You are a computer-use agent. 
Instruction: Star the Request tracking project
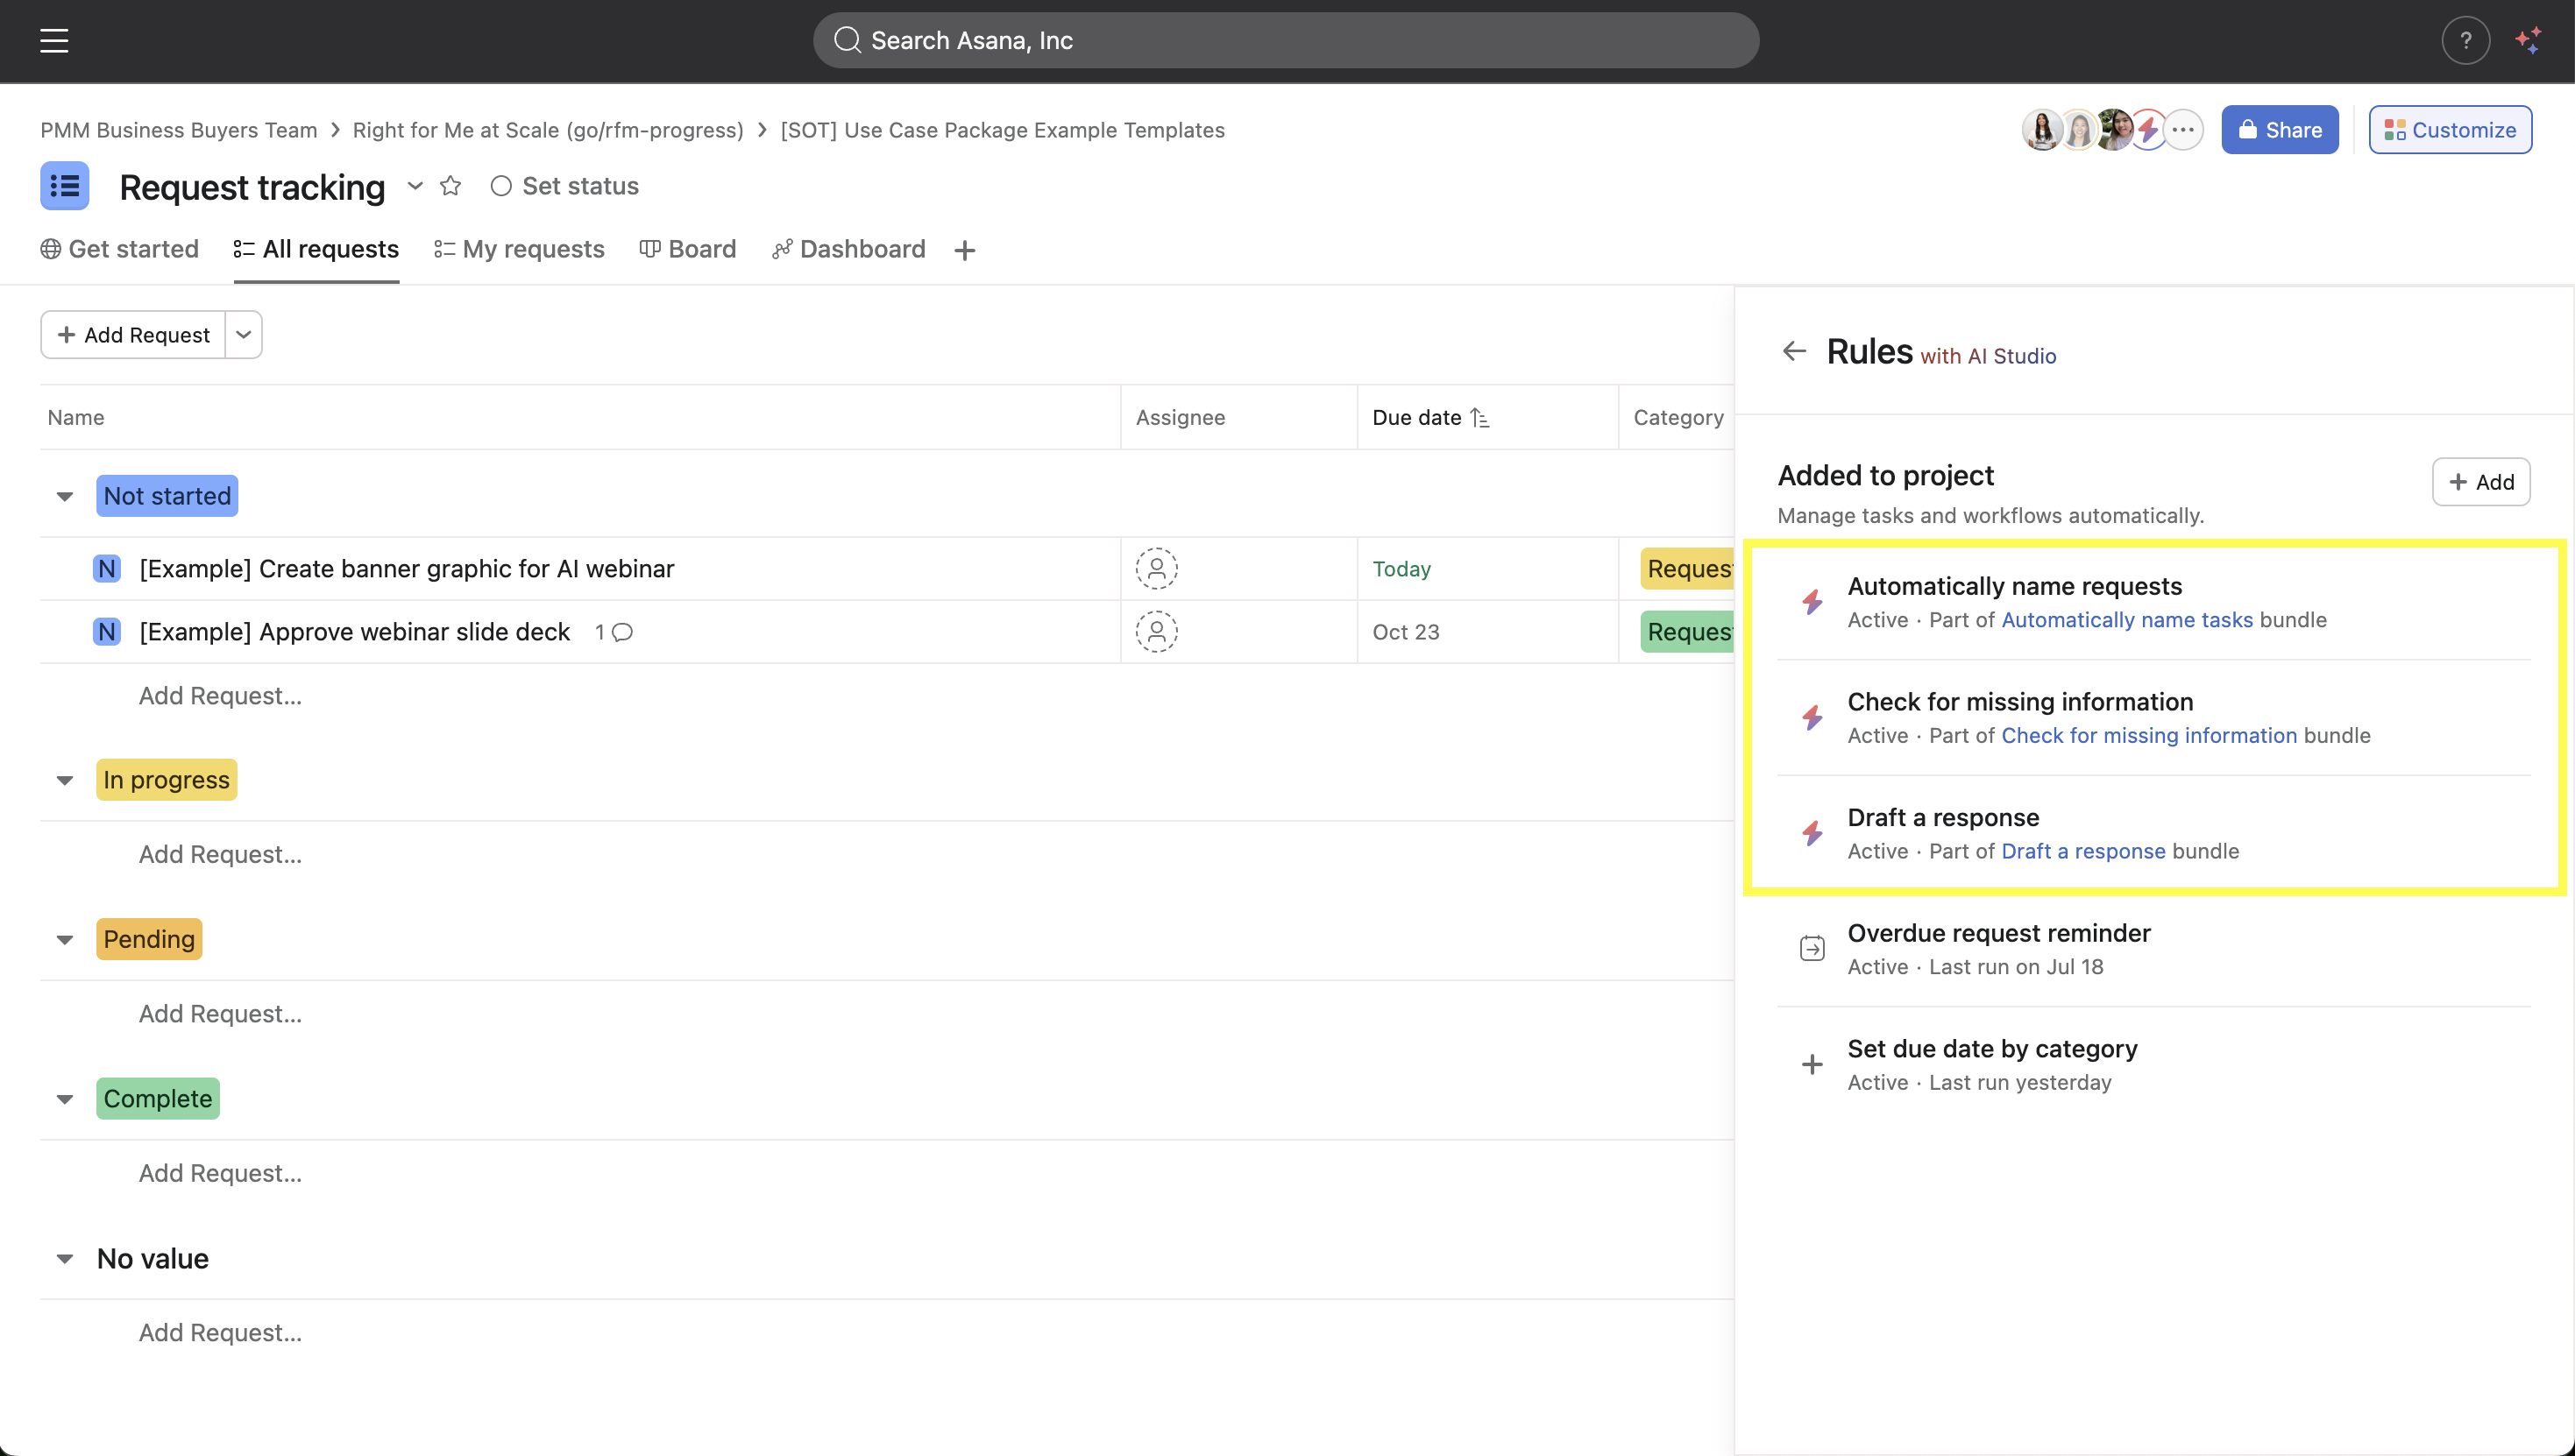point(450,186)
